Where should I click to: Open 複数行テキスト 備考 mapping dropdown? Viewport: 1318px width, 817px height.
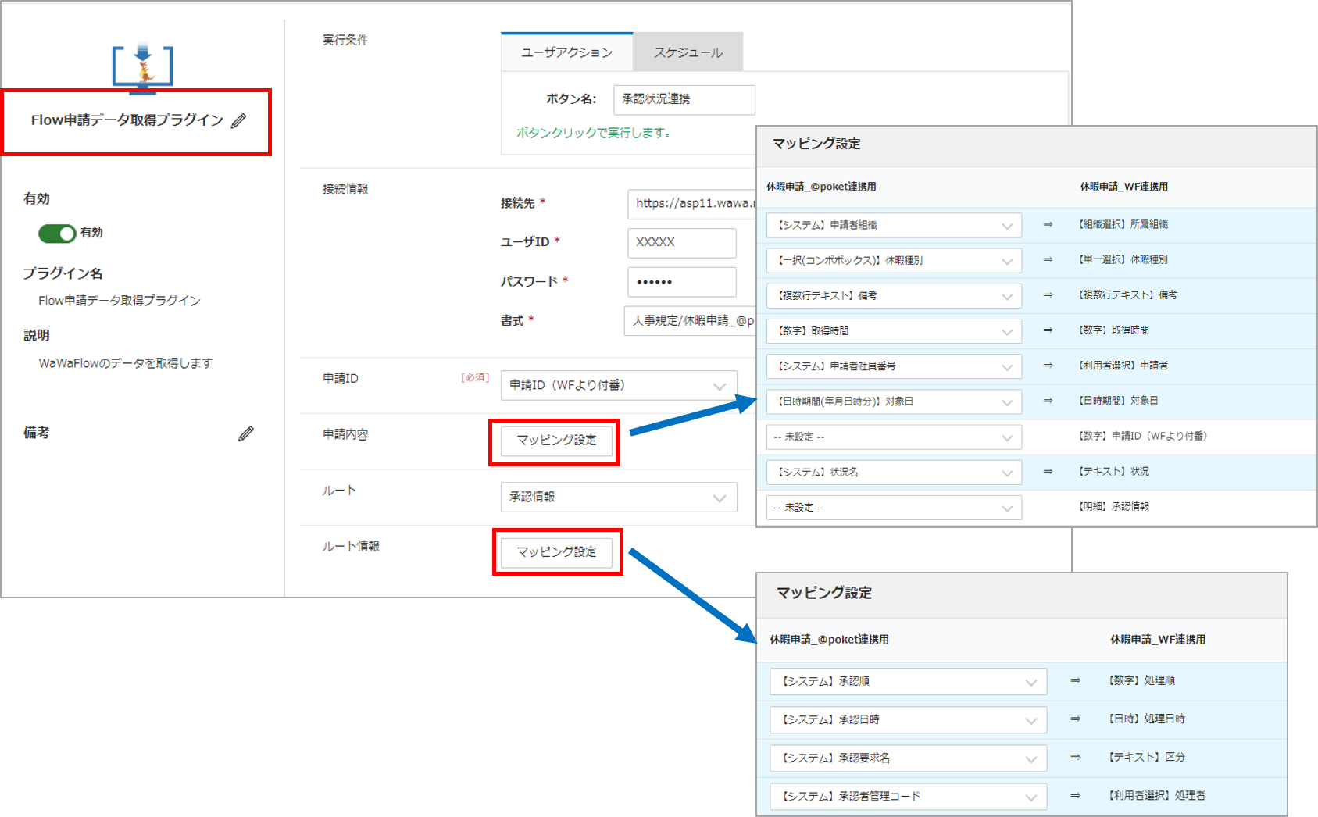click(894, 295)
